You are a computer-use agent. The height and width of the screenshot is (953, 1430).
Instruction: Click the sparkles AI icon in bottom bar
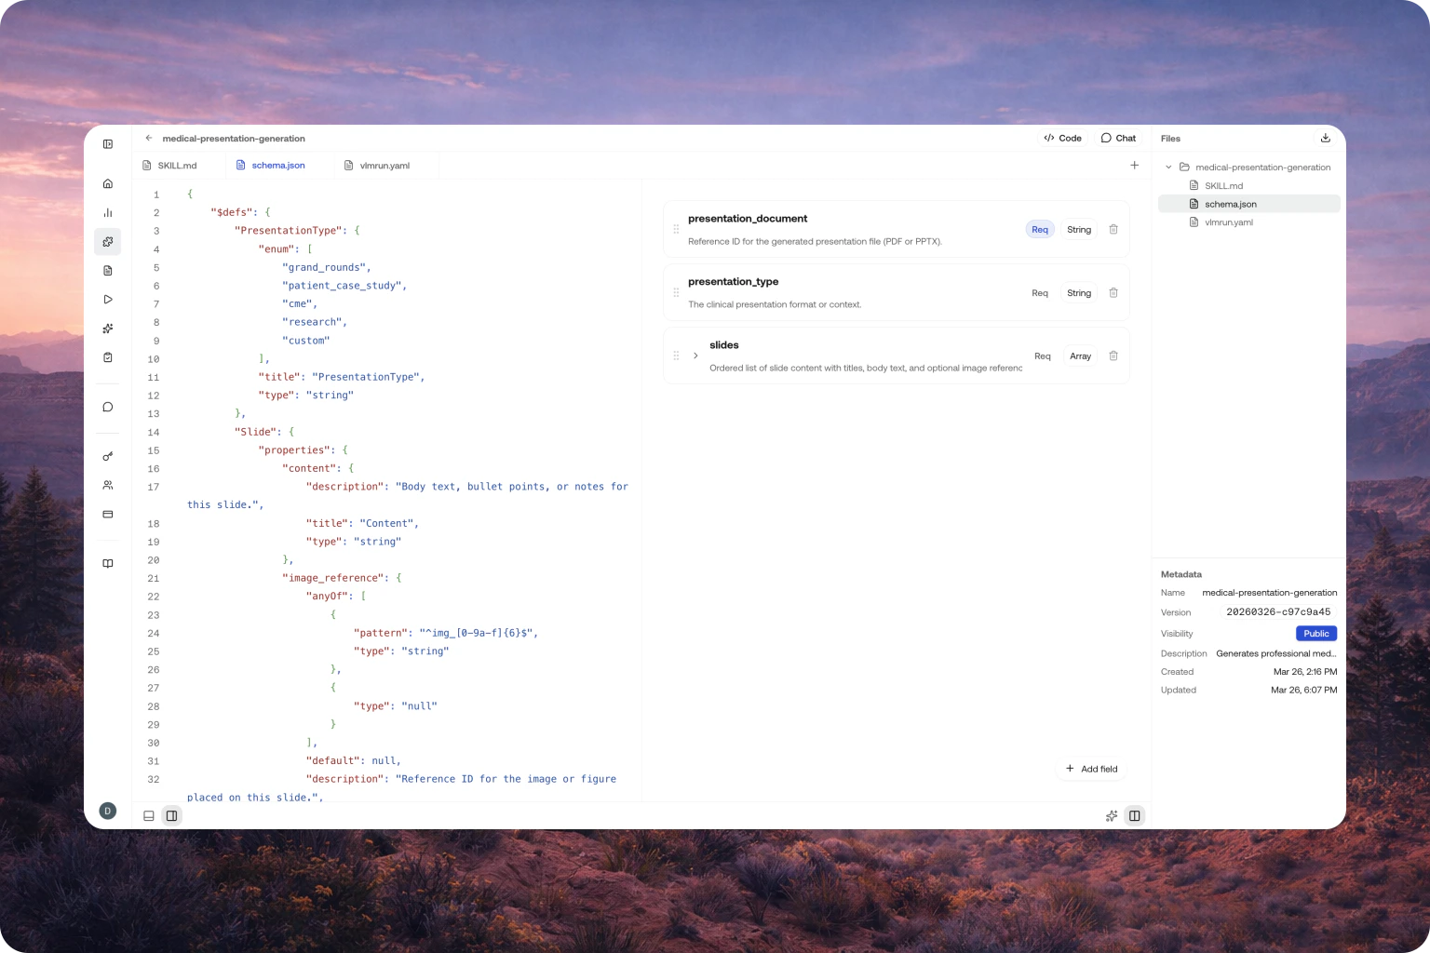pyautogui.click(x=1112, y=815)
